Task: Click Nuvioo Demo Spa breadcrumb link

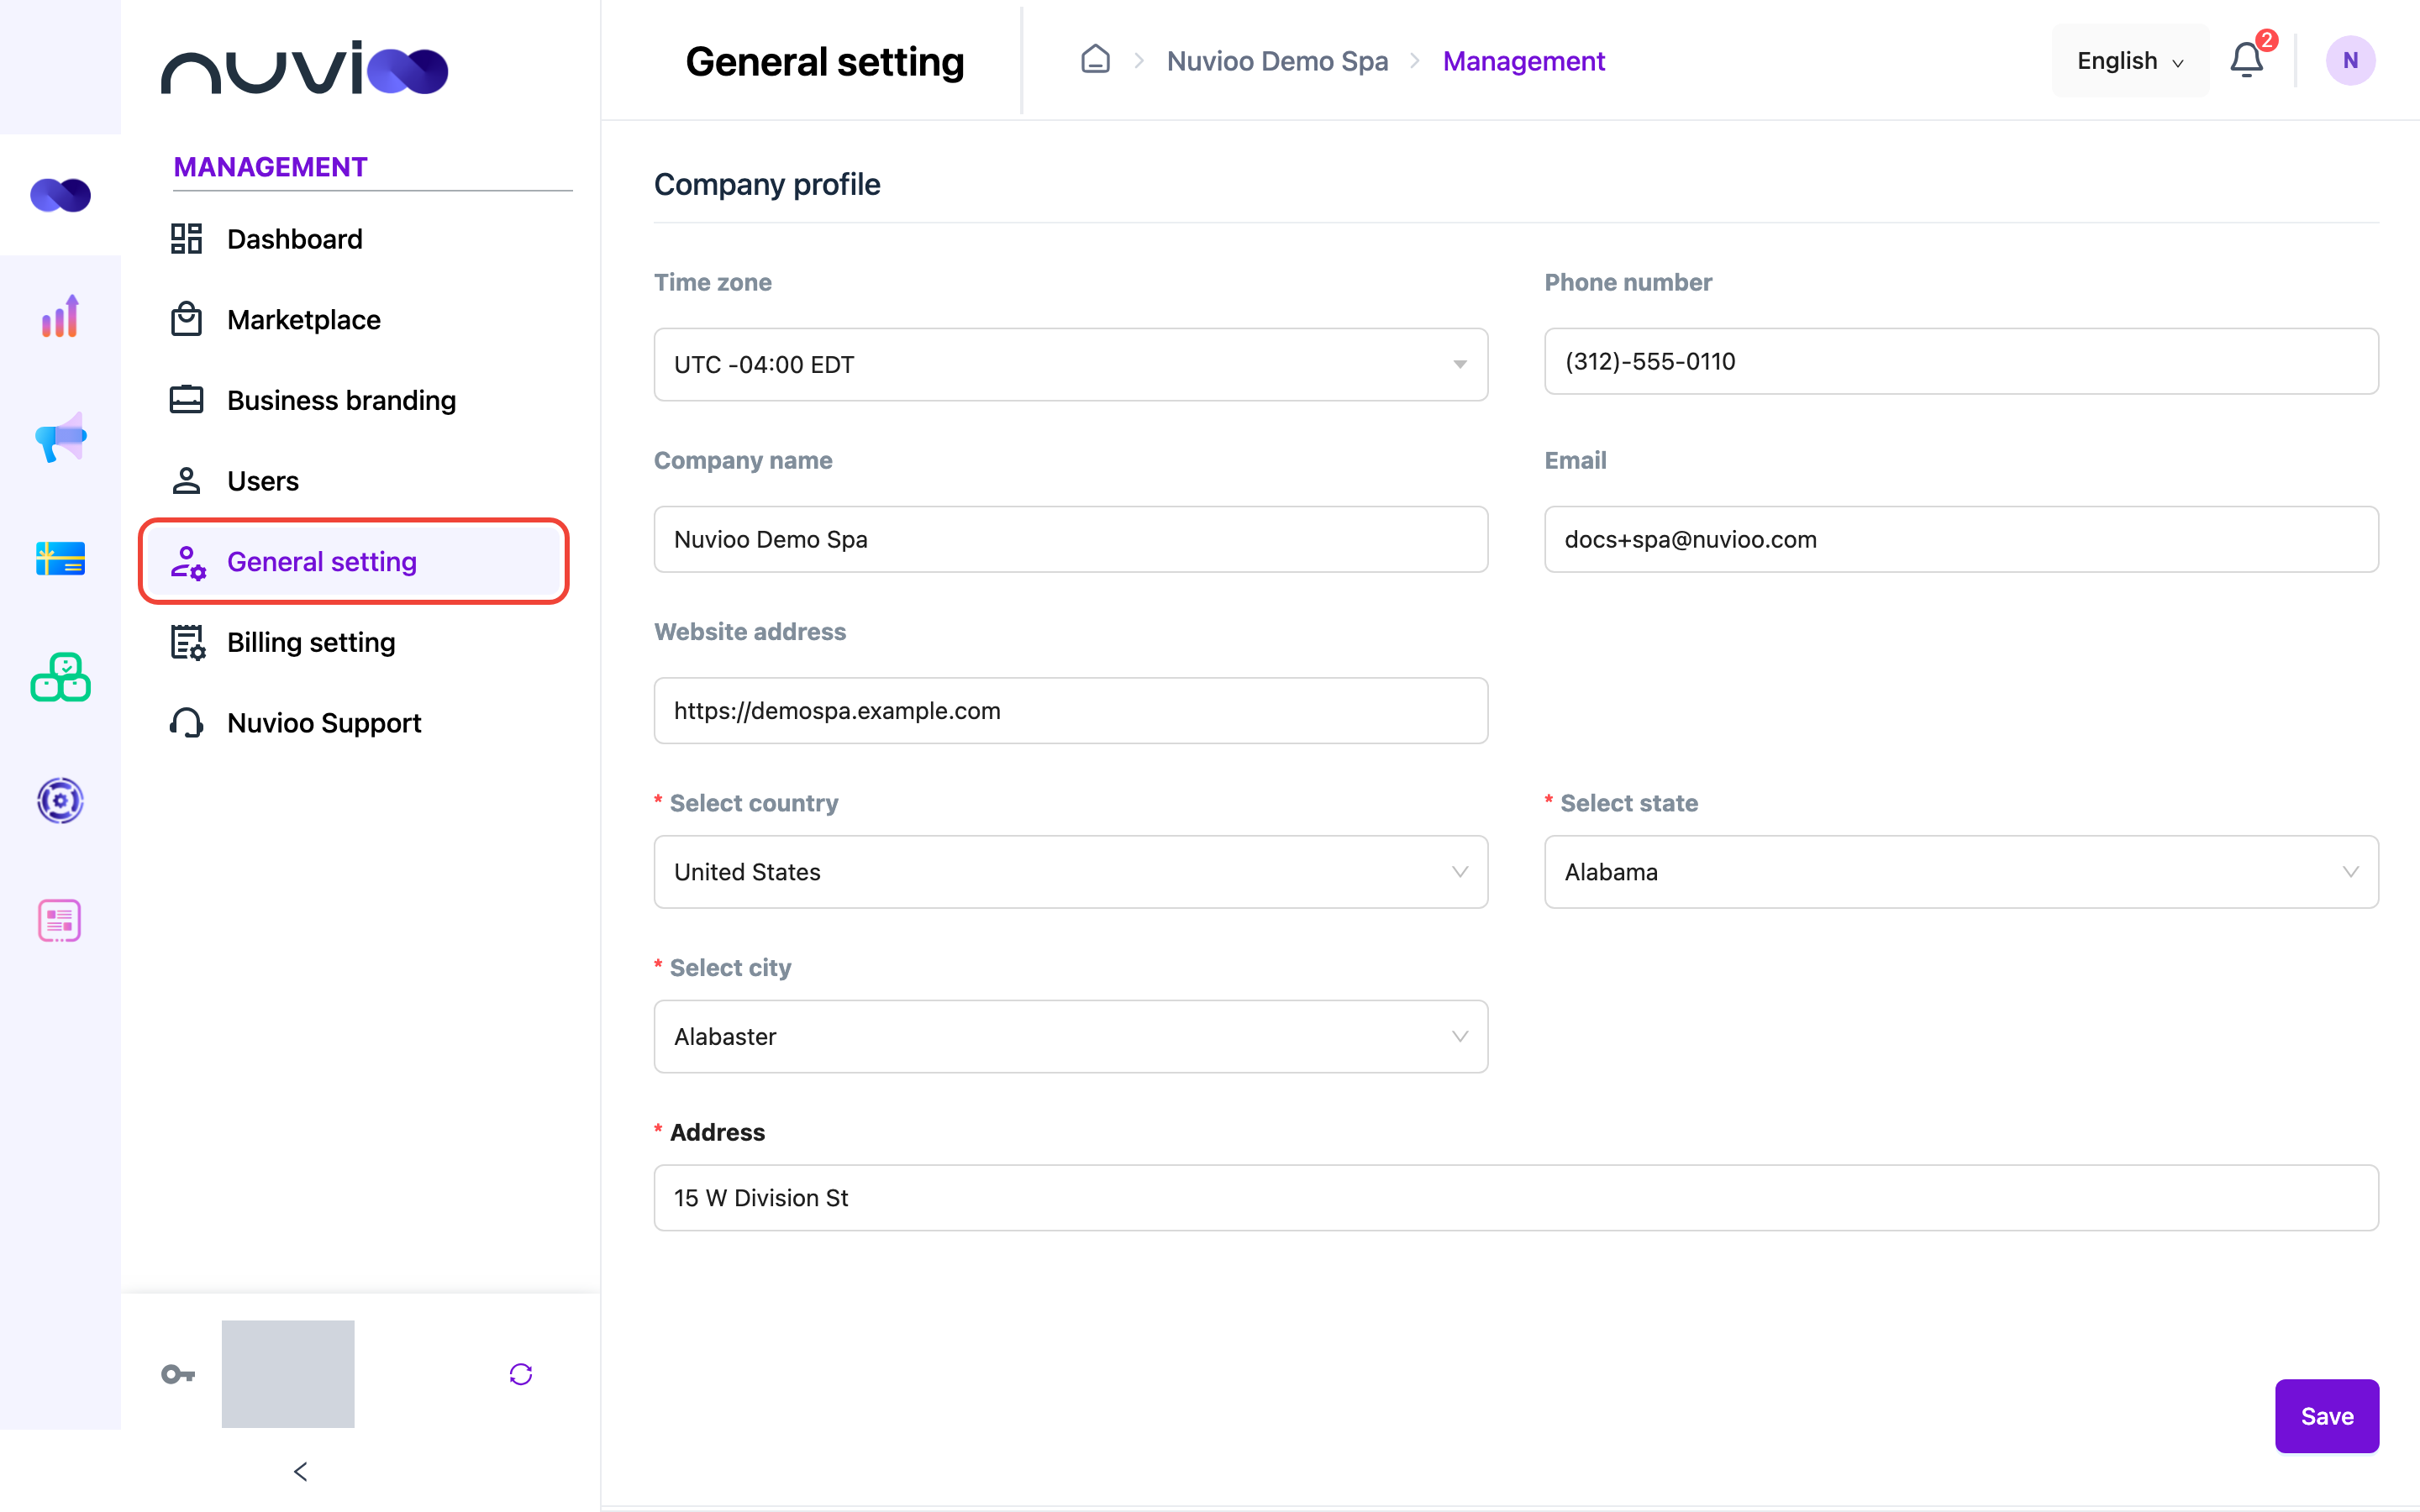Action: 1277,61
